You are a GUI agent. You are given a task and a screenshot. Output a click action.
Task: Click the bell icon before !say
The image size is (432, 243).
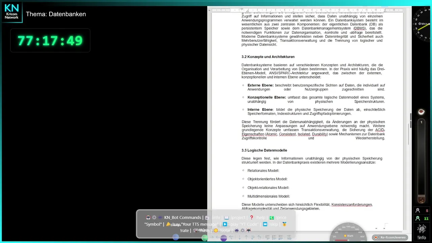coord(168,224)
